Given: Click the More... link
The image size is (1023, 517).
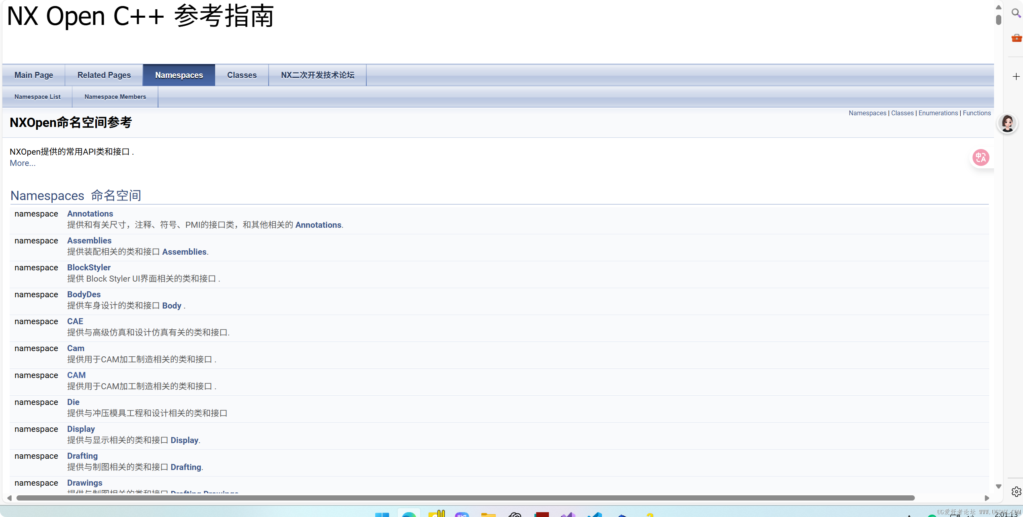Looking at the screenshot, I should coord(23,163).
